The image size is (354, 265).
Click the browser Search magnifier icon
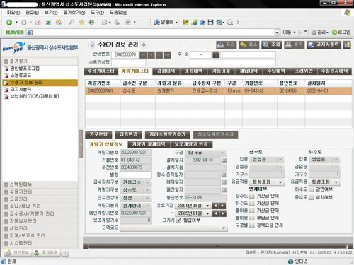click(x=71, y=23)
